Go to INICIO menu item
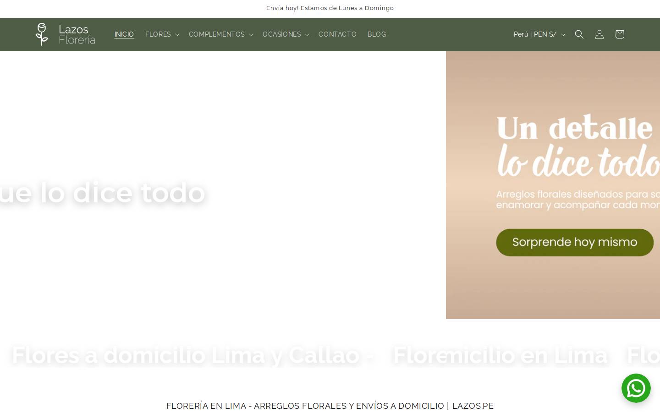This screenshot has height=412, width=660. [124, 34]
